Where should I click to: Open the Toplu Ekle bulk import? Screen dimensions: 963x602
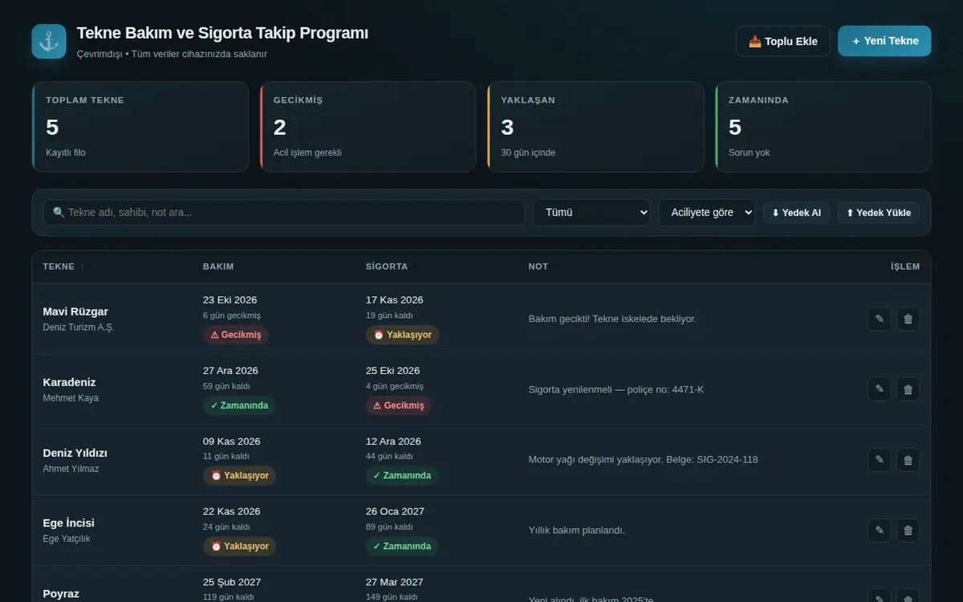click(782, 42)
